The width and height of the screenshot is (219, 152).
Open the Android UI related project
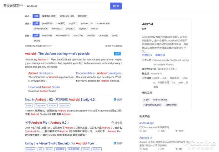(146, 138)
